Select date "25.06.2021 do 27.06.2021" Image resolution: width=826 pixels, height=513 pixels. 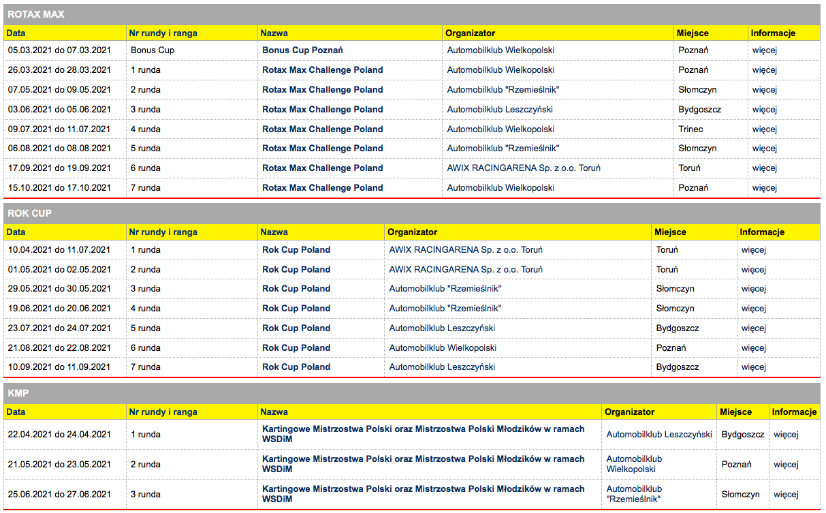[59, 495]
